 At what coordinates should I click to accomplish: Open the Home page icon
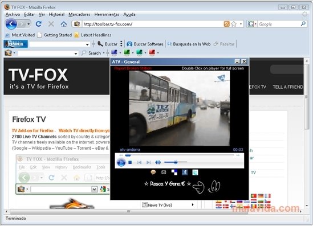tap(64, 24)
